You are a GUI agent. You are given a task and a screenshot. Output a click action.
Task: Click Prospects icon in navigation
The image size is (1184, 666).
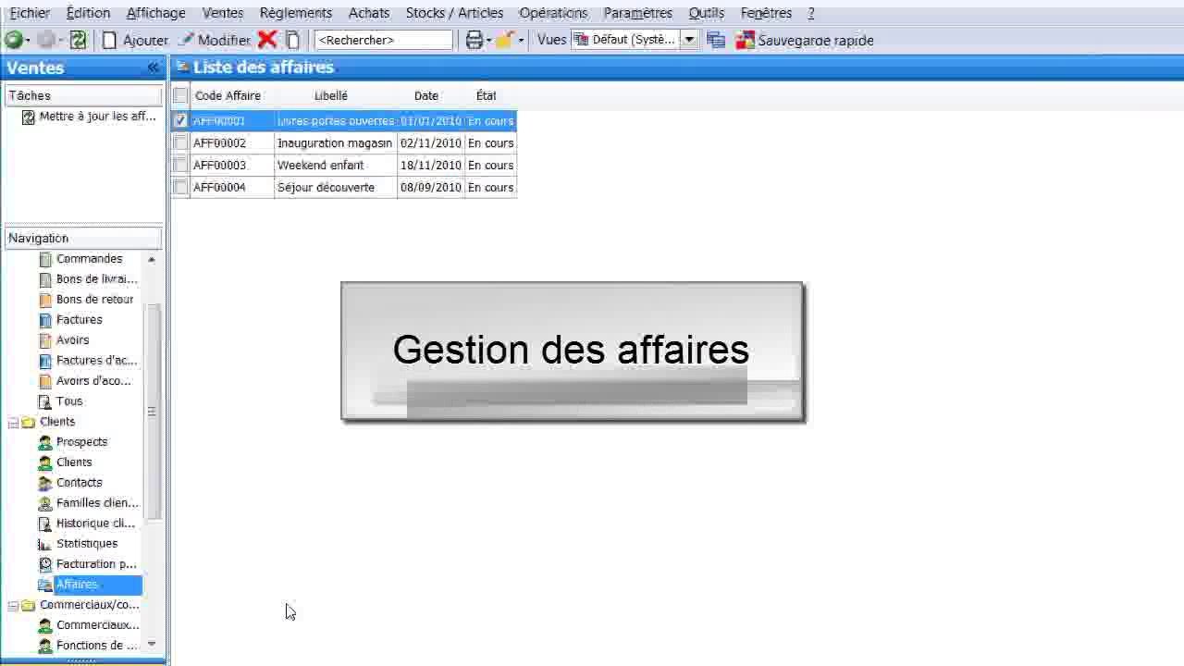45,442
